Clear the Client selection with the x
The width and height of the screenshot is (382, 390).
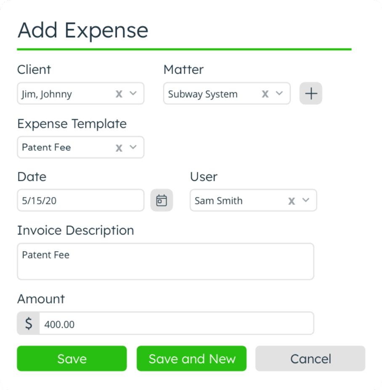[x=119, y=94]
